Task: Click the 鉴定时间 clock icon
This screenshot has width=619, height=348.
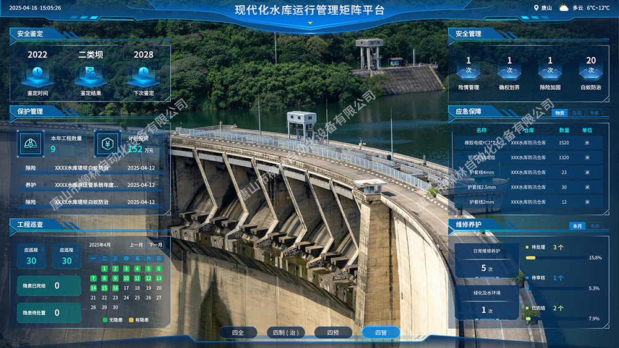Action: click(37, 75)
